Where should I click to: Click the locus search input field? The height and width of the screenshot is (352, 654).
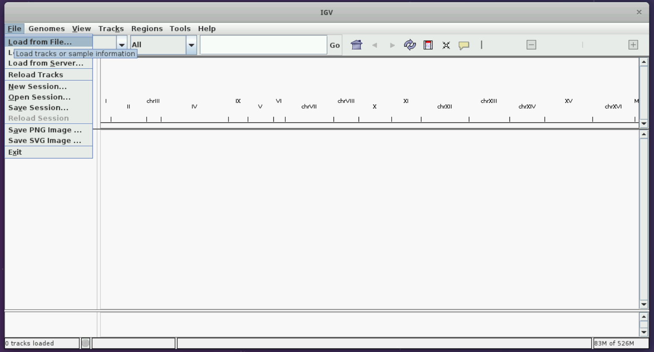point(263,45)
